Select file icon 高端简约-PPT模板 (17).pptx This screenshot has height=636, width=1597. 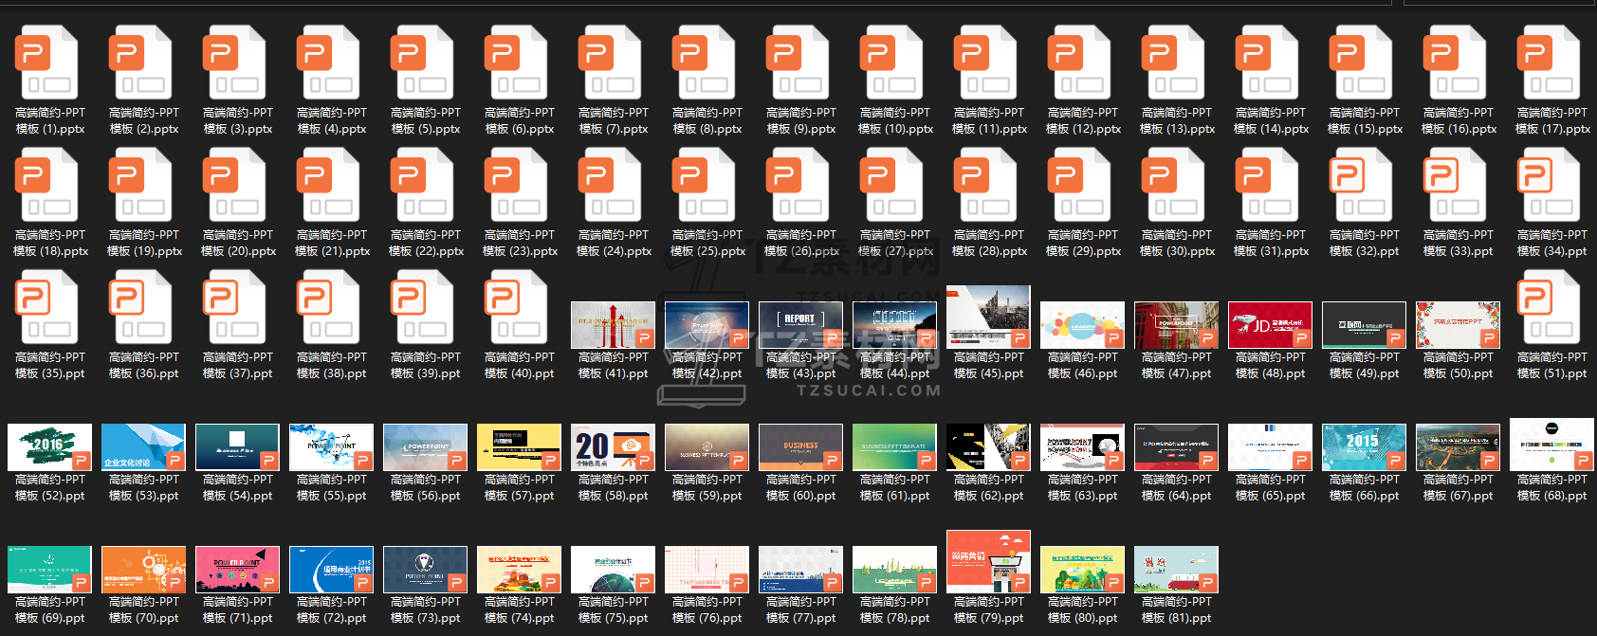point(1548,63)
